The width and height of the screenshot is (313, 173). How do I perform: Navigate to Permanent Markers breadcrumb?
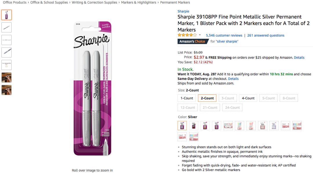tap(175, 2)
